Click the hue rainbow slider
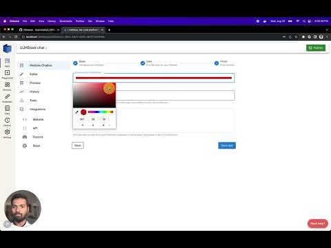Image resolution: width=331 pixels, height=248 pixels. pyautogui.click(x=101, y=112)
